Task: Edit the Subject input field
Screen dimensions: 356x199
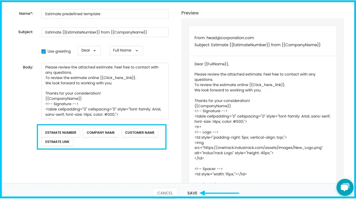Action: click(x=105, y=32)
